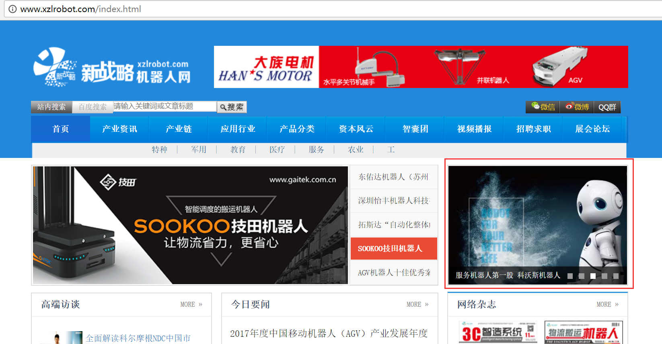
Task: Focus the keyword search input field
Action: point(165,106)
